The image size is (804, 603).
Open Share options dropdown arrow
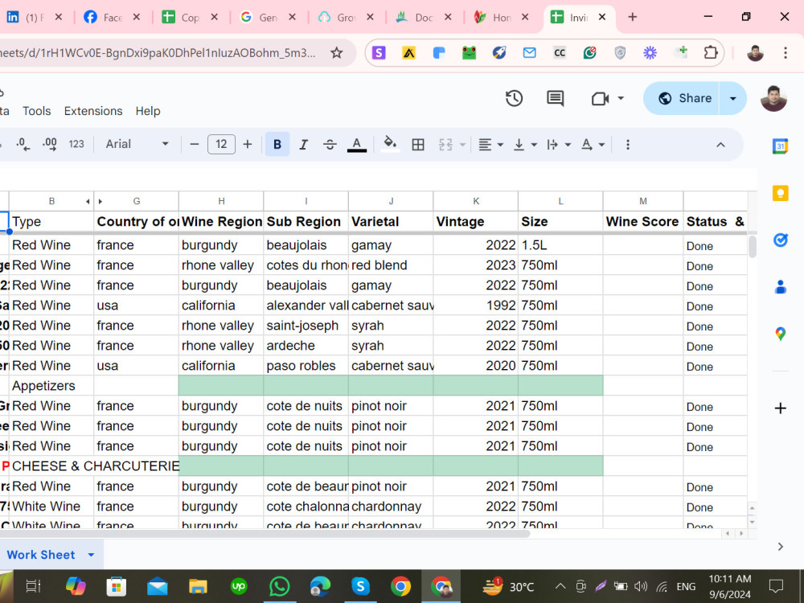point(732,98)
